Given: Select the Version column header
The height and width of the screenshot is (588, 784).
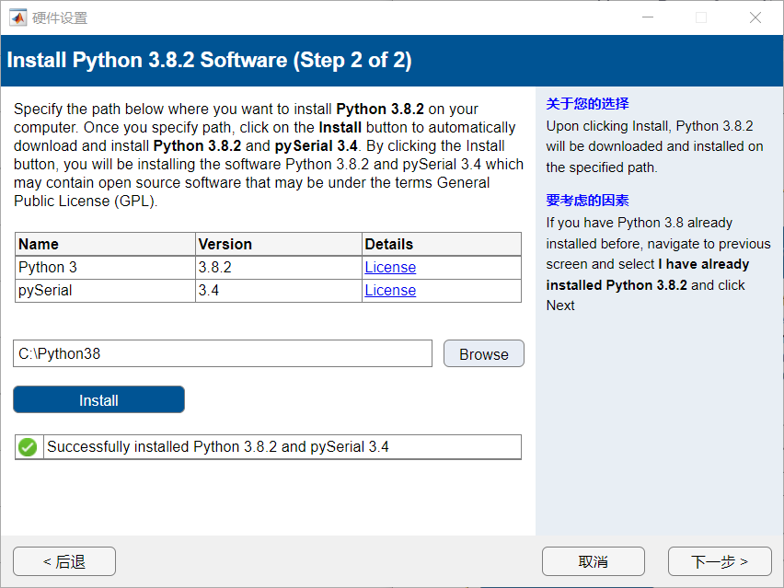Looking at the screenshot, I should (x=225, y=244).
